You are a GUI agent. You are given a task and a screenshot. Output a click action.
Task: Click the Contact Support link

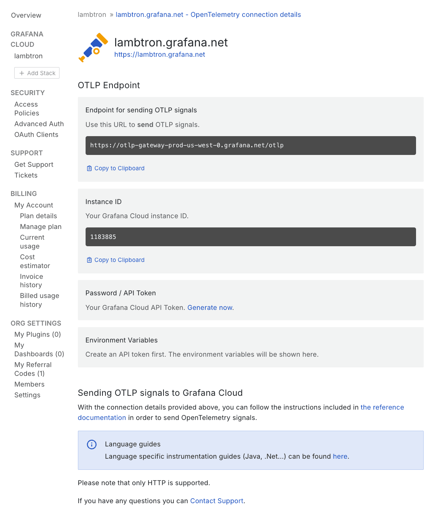216,501
